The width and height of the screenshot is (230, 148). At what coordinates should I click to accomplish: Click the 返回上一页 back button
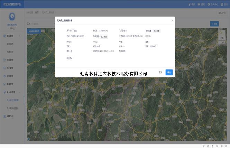pos(223,12)
